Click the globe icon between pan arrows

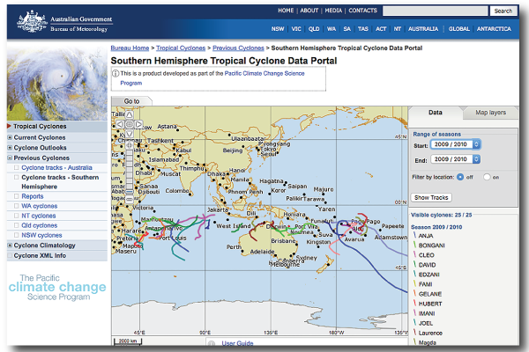[129, 124]
